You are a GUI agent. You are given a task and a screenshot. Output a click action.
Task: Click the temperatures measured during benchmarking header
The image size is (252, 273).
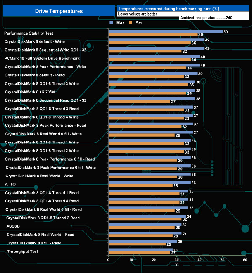[169, 9]
